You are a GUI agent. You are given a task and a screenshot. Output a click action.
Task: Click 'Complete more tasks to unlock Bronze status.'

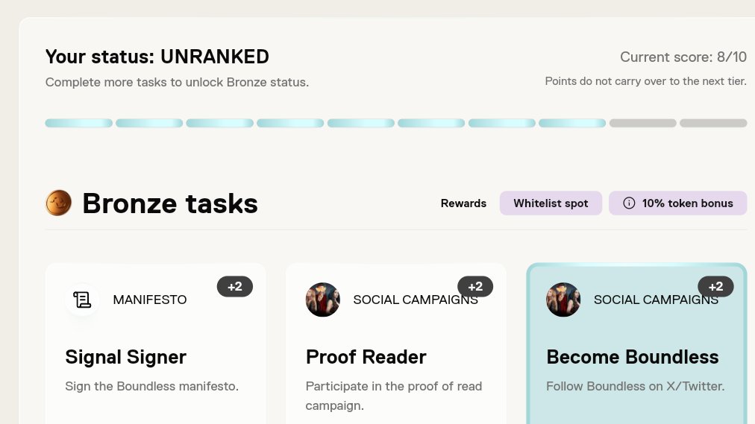pos(178,82)
